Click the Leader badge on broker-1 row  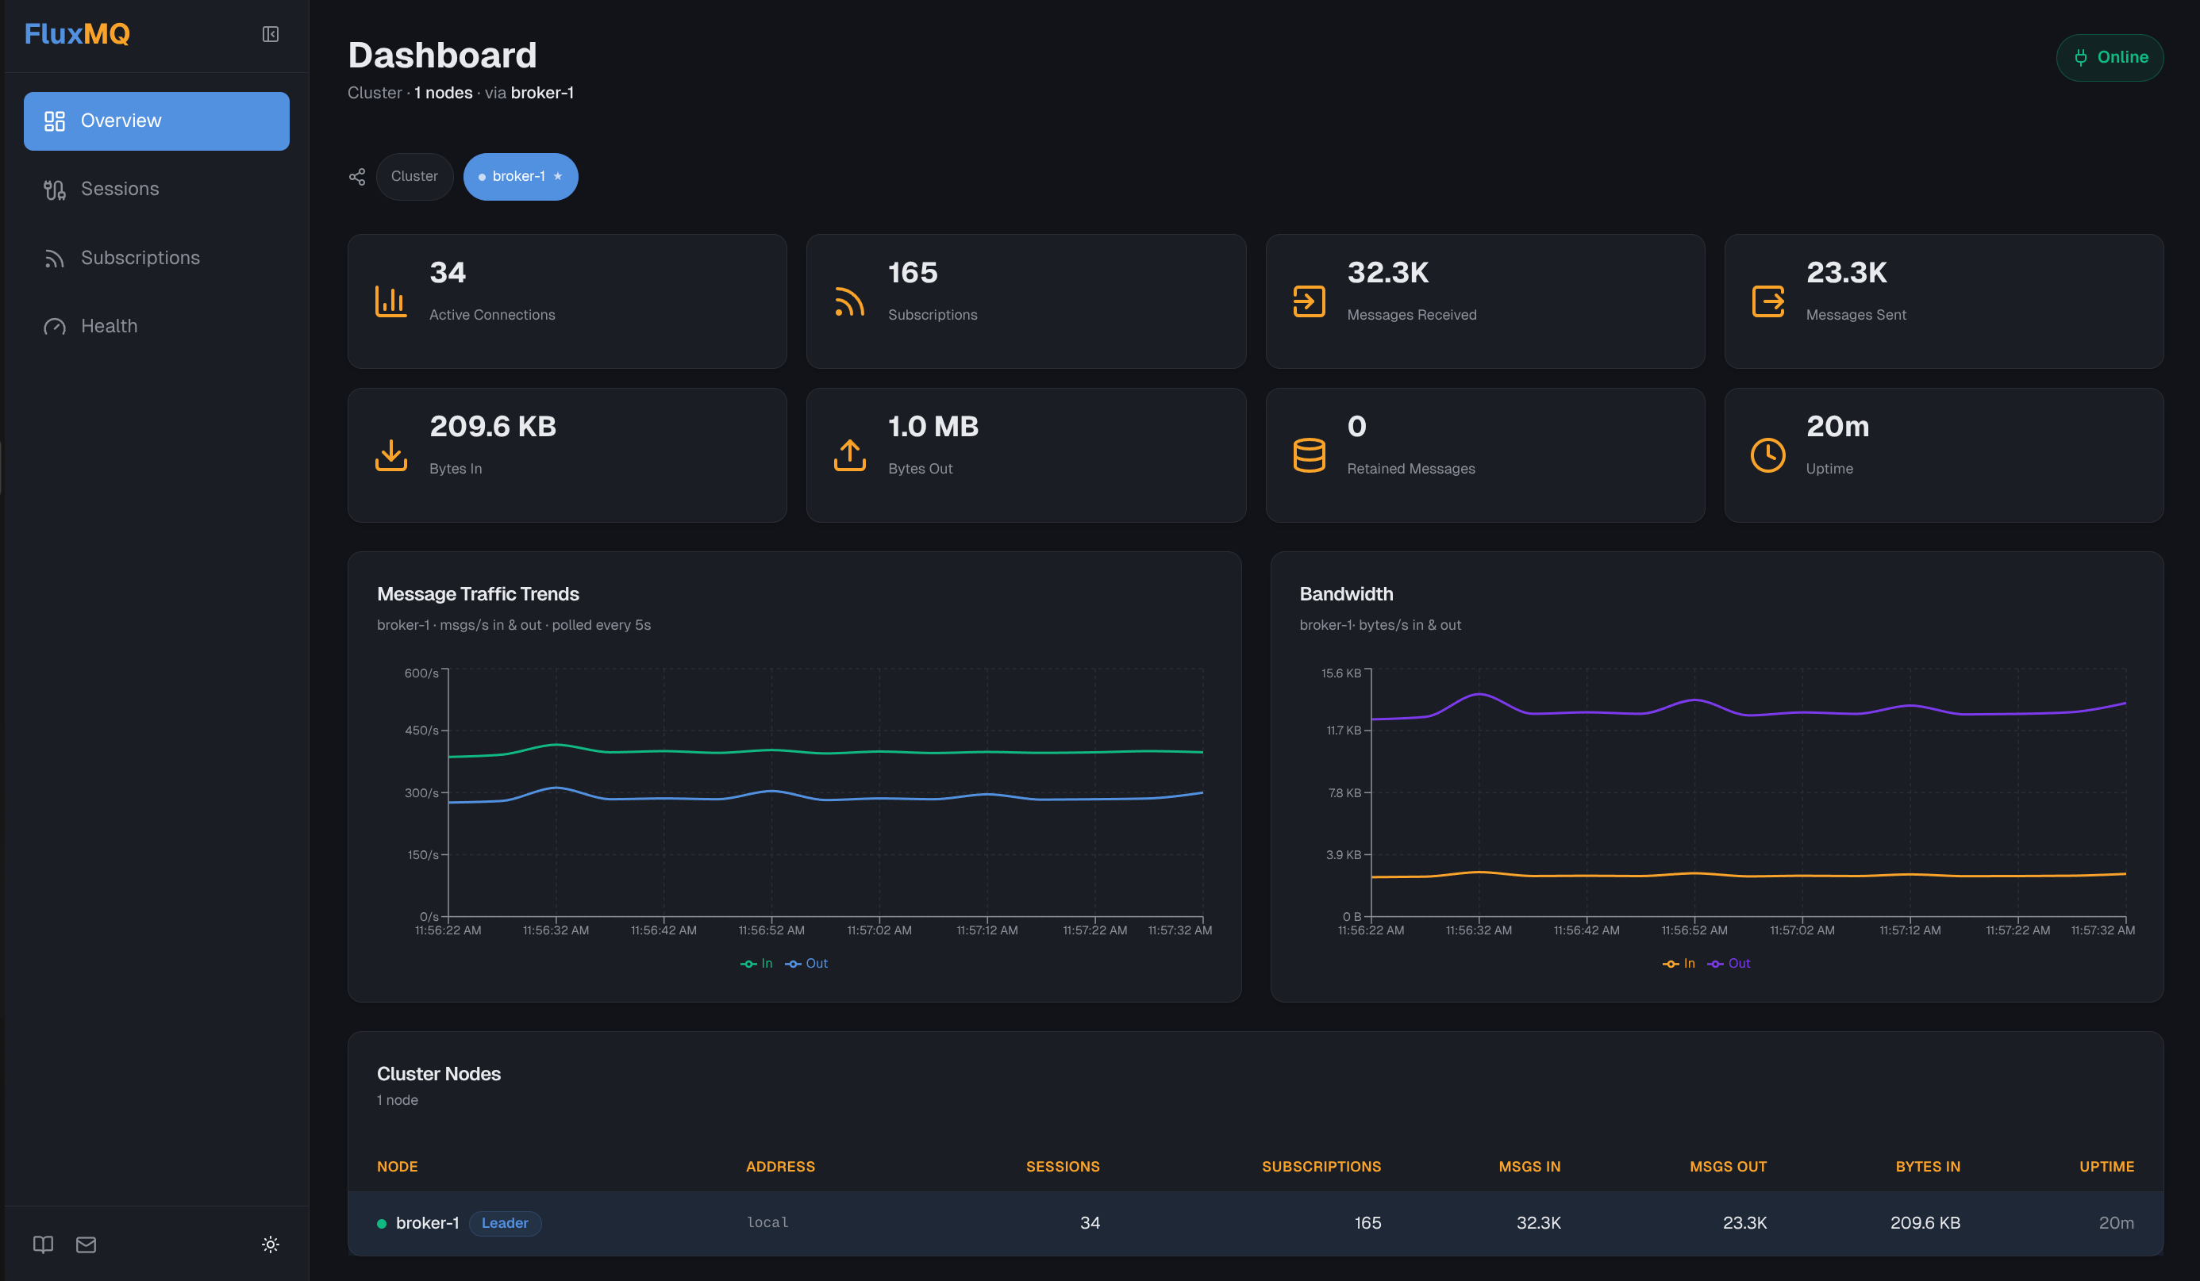(x=506, y=1223)
